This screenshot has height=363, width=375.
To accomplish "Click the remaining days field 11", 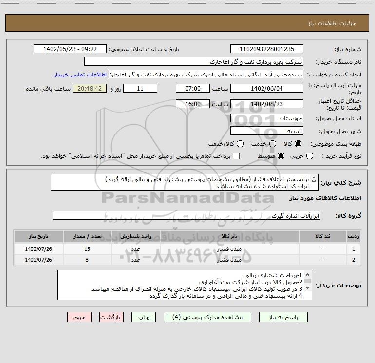I will (x=140, y=88).
